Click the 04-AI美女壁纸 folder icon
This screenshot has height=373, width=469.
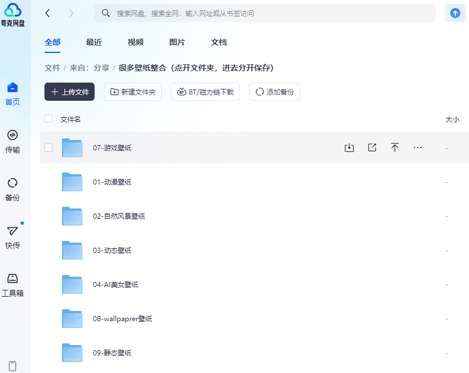(72, 284)
